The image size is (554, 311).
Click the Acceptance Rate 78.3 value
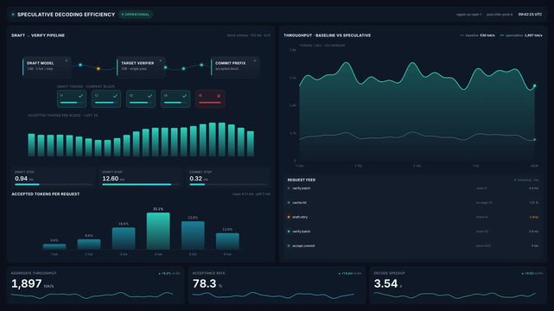pyautogui.click(x=205, y=283)
